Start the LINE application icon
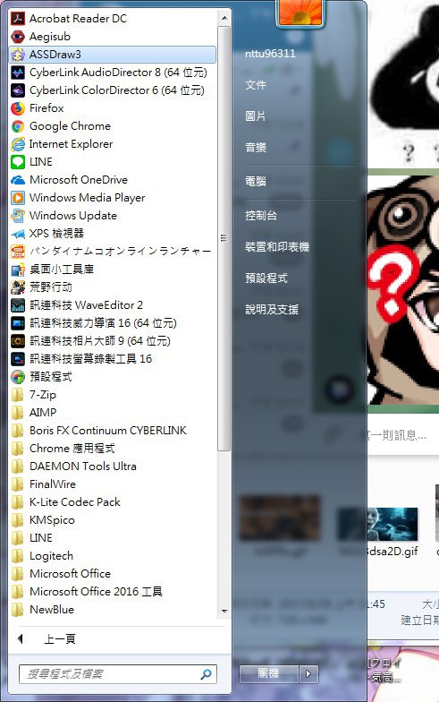This screenshot has width=439, height=702. tap(18, 161)
